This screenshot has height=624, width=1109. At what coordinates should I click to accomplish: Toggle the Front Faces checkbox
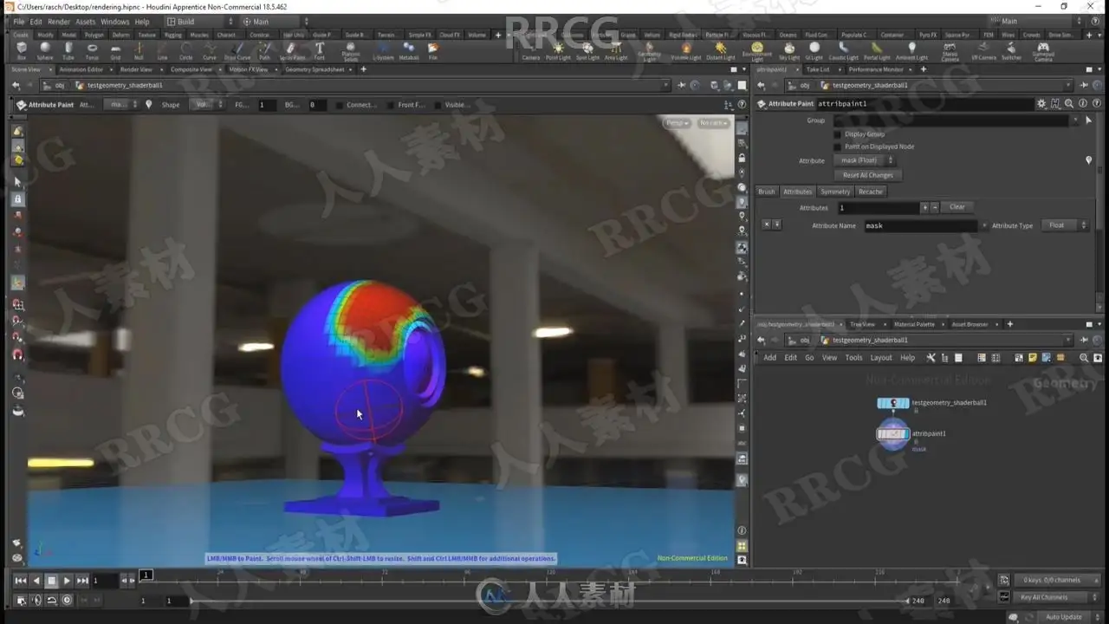tap(391, 105)
